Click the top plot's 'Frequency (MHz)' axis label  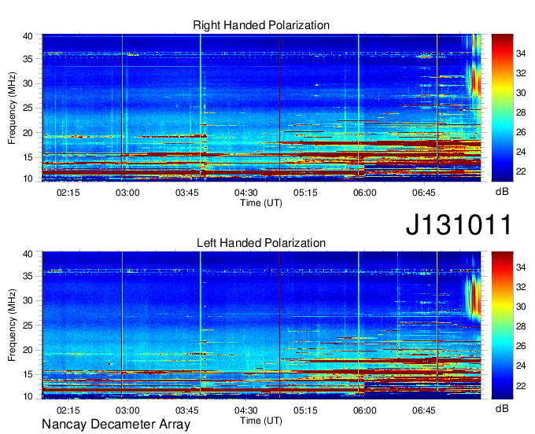click(x=12, y=108)
